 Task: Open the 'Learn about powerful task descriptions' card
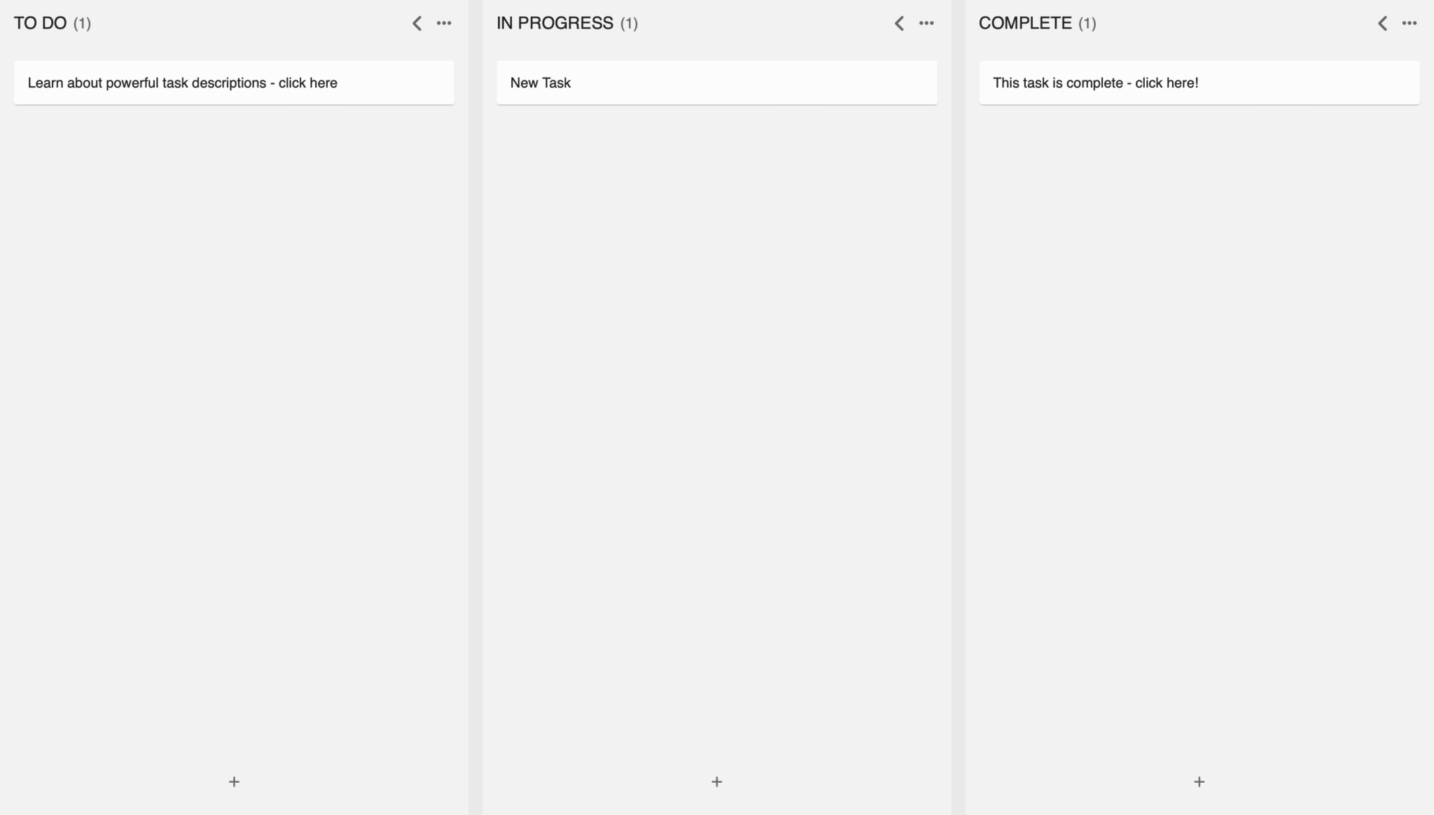234,83
